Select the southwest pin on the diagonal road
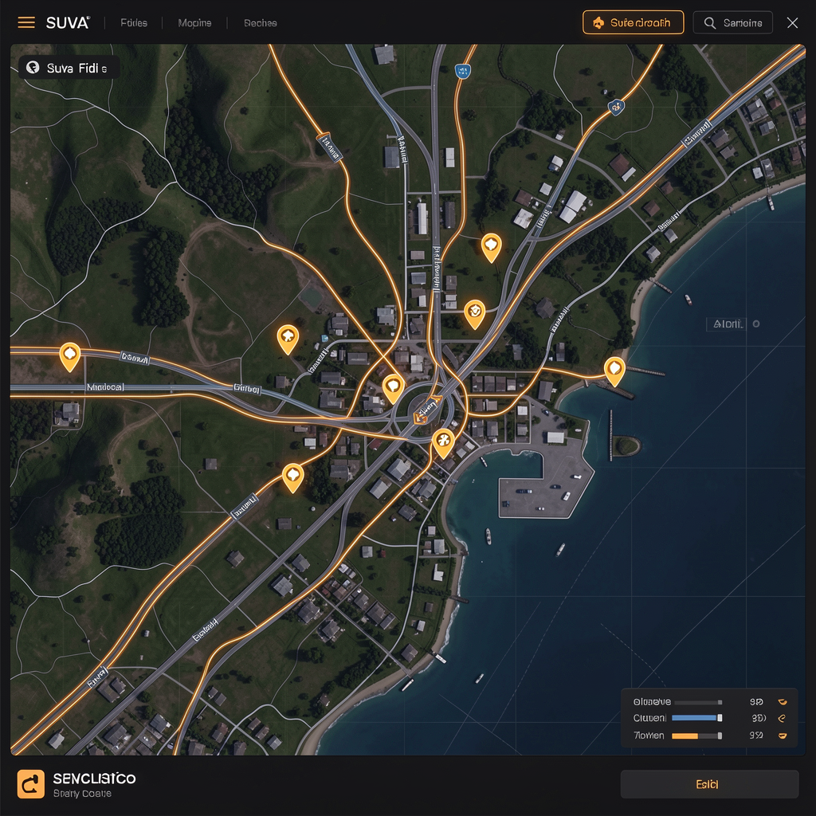Image resolution: width=816 pixels, height=816 pixels. (293, 477)
